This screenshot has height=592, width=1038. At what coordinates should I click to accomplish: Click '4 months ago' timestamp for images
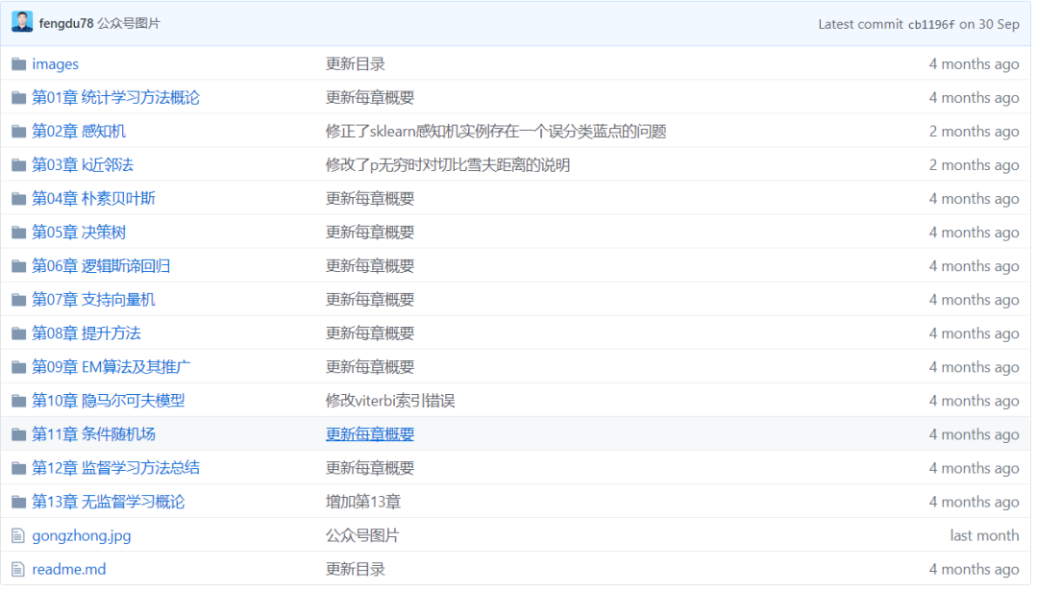(974, 64)
